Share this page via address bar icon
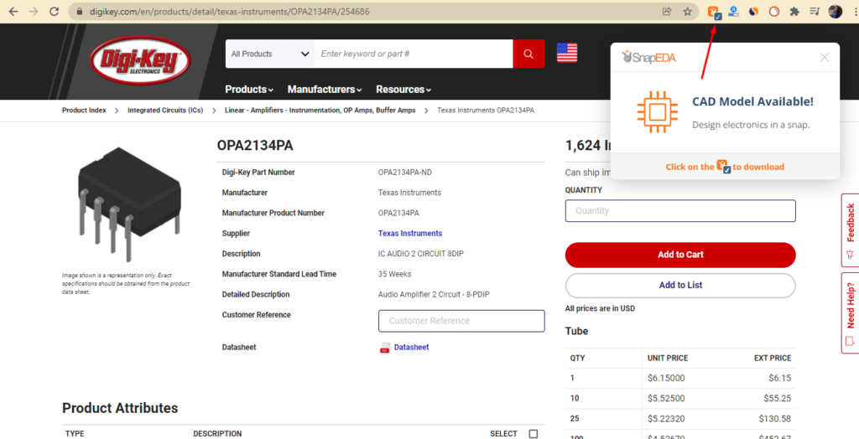Viewport: 859px width, 439px height. 667,12
